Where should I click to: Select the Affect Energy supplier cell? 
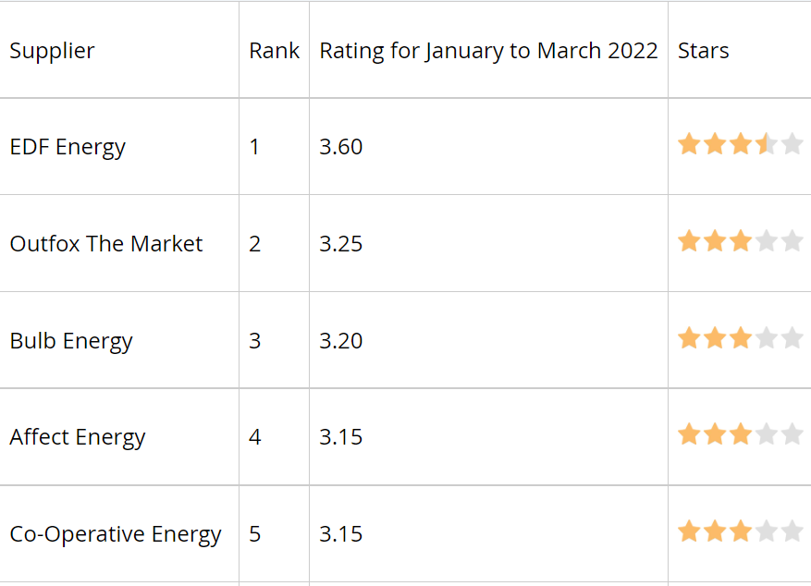pyautogui.click(x=119, y=436)
